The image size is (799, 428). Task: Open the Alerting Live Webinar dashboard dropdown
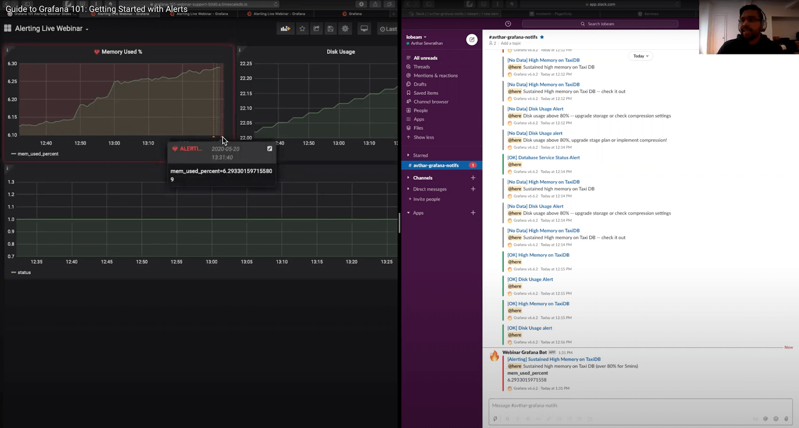[x=51, y=29]
